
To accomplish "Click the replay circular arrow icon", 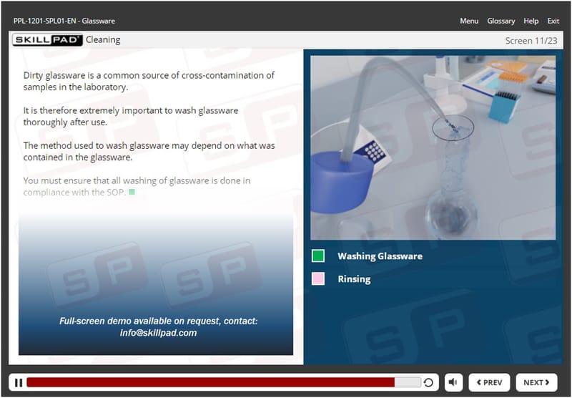I will point(428,382).
